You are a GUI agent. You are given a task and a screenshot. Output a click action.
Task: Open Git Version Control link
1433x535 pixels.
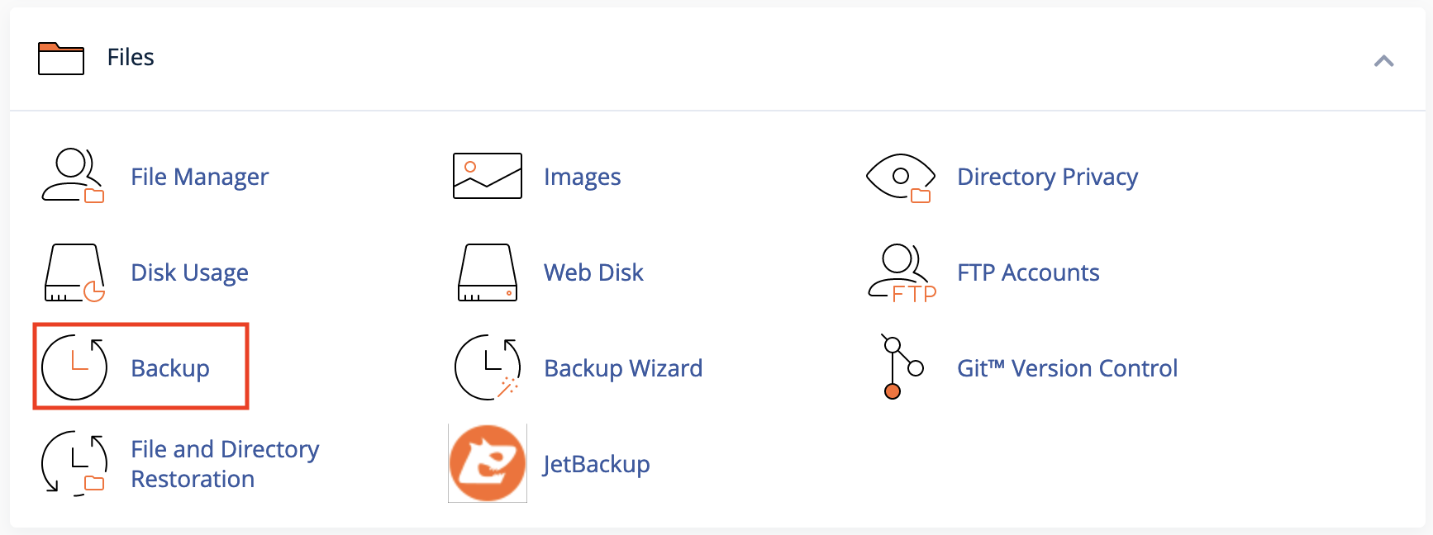tap(1067, 368)
